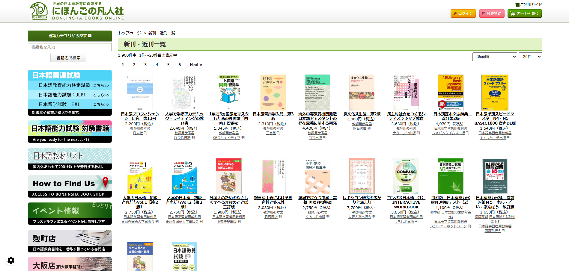The height and width of the screenshot is (271, 569).
Task: Open the 大阪店 shop banner
Action: (x=70, y=264)
